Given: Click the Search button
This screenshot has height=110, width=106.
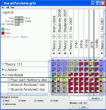Looking at the screenshot, I should click(96, 98).
